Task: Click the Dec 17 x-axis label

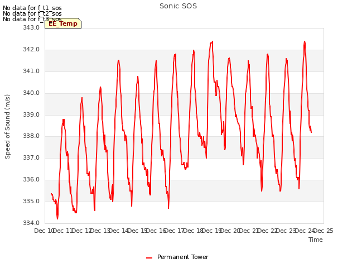Action: pyautogui.click(x=175, y=231)
